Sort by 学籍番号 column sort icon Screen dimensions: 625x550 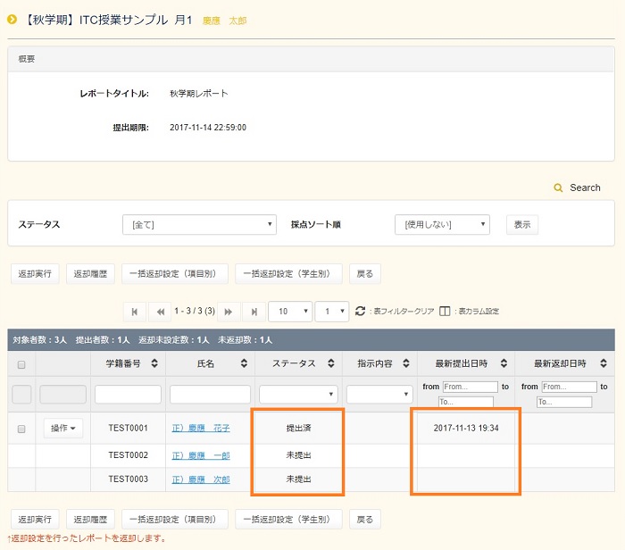coord(155,363)
